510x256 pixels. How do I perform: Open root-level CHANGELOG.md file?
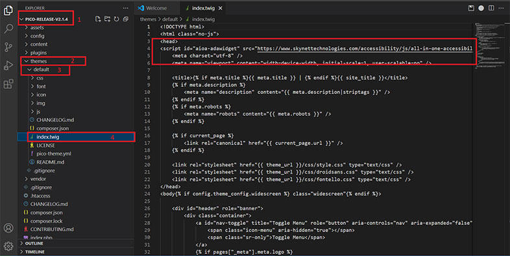(x=49, y=204)
